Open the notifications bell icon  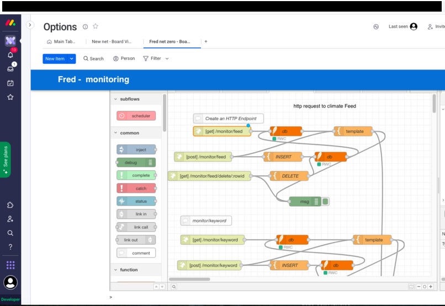[x=10, y=55]
